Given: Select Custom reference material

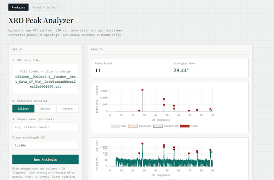Looking at the screenshot, I should coord(67,109).
